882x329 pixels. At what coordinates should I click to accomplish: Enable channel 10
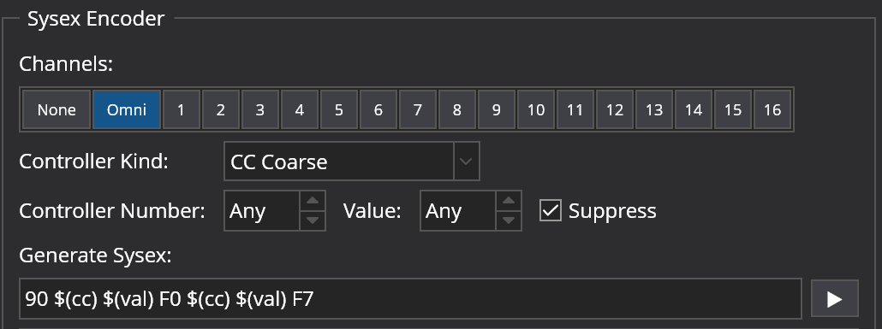535,109
